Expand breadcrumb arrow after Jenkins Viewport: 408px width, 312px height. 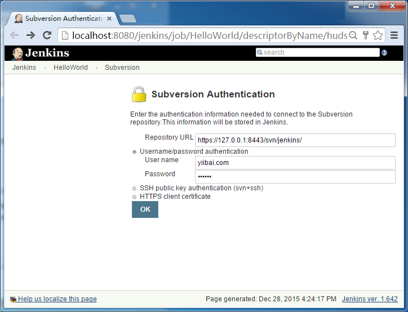click(x=45, y=68)
